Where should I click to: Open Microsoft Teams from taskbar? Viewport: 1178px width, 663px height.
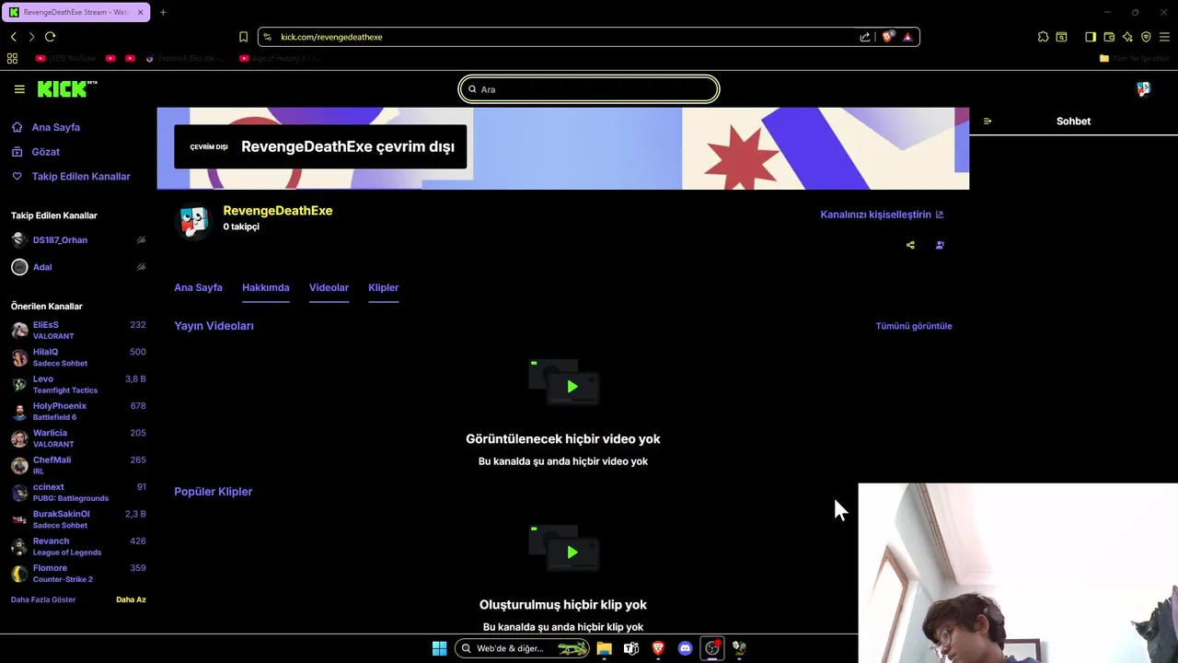631,648
